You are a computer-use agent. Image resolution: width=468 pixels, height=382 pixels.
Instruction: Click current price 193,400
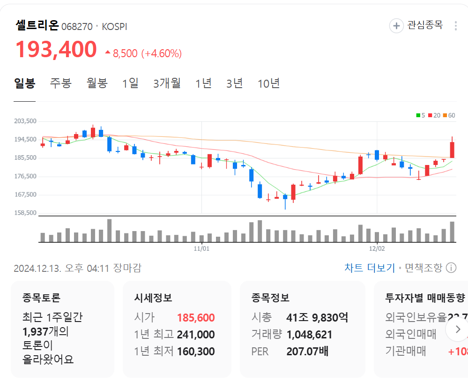click(x=56, y=49)
